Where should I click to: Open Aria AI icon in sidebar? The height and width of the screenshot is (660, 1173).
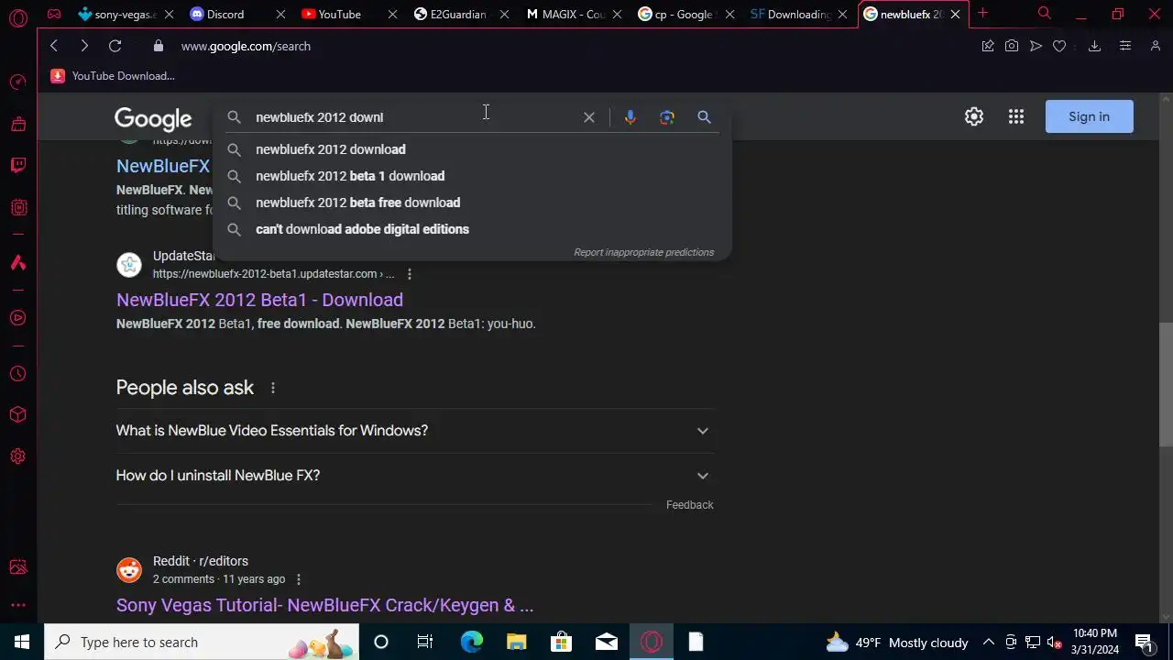click(x=17, y=263)
